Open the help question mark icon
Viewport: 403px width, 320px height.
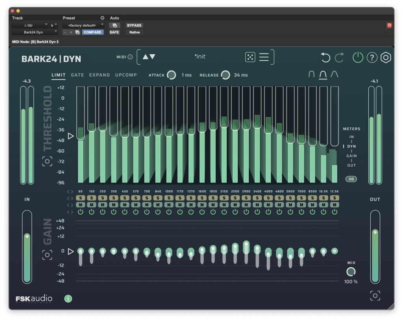[x=372, y=57]
